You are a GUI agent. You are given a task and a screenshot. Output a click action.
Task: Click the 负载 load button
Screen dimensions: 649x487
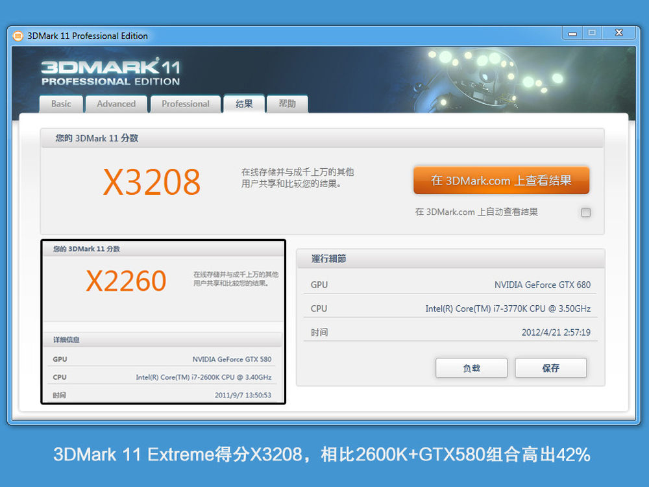click(x=471, y=368)
